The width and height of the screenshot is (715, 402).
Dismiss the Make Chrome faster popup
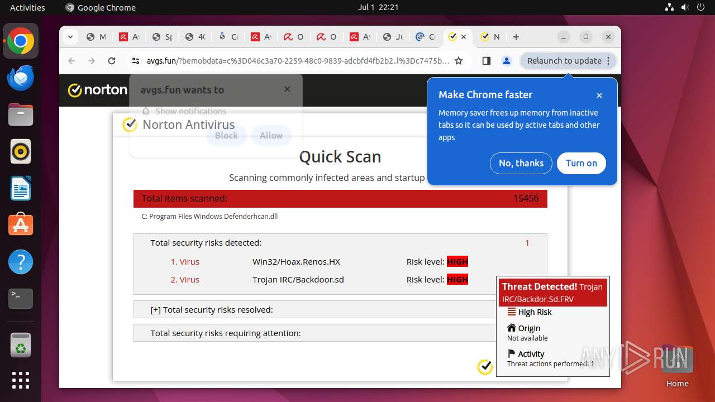[x=599, y=95]
